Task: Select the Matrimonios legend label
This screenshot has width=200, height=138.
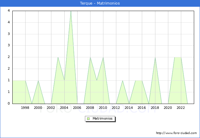Action: point(102,118)
